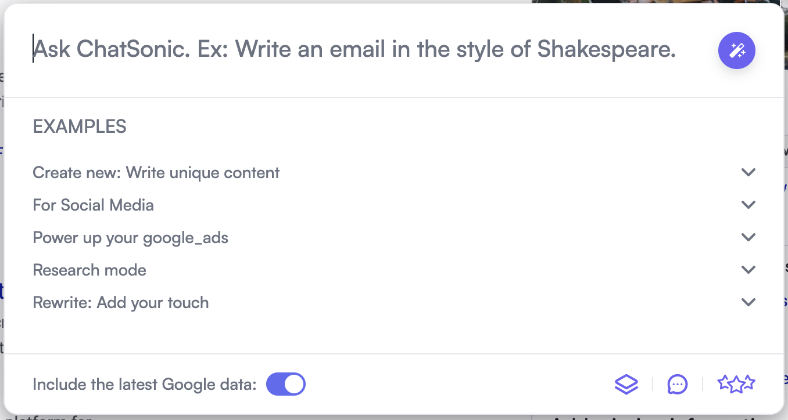Click the purple magic wand generate button
788x420 pixels.
(736, 50)
